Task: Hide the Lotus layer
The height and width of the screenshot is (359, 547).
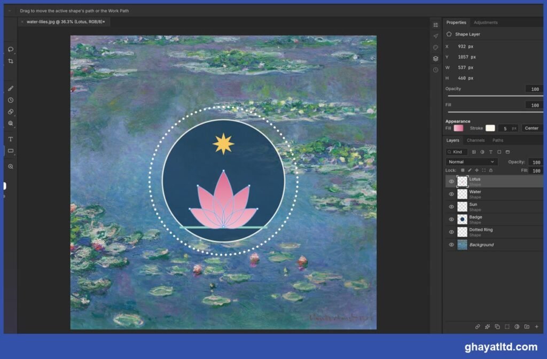Action: [x=451, y=182]
